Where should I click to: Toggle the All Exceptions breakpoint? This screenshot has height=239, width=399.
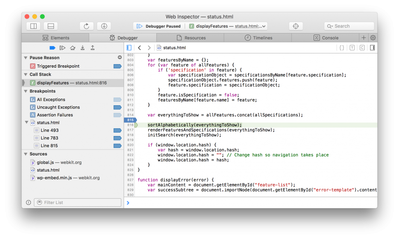pos(117,99)
